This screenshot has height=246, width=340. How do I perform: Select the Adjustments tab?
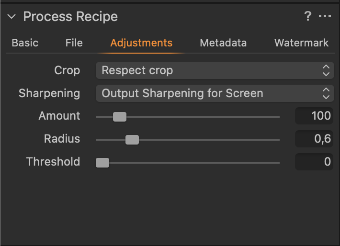(x=141, y=43)
